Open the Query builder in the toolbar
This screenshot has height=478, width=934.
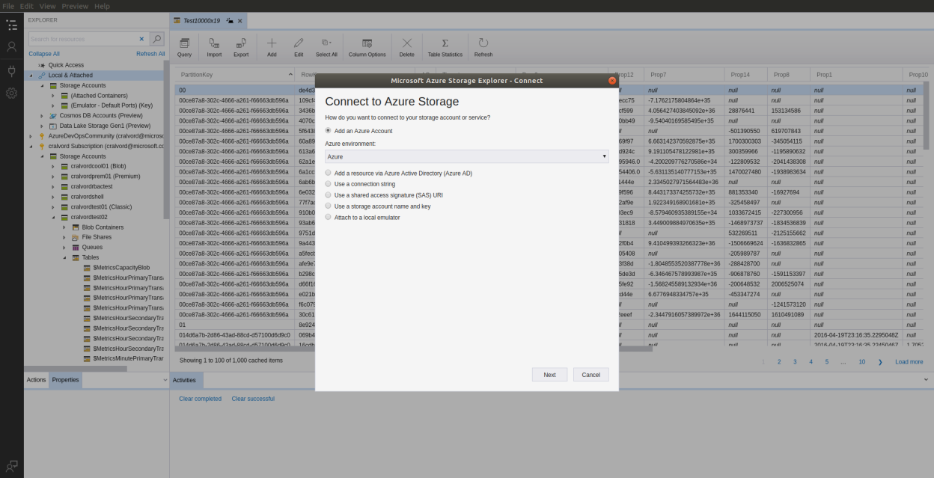click(x=184, y=47)
